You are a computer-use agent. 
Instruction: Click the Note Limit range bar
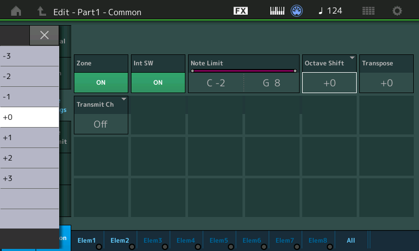pyautogui.click(x=244, y=71)
